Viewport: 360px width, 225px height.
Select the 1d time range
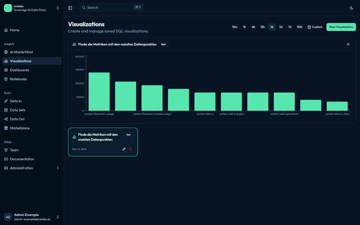pos(272,27)
